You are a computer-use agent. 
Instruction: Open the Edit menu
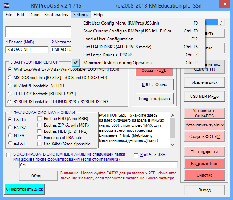tap(21, 15)
